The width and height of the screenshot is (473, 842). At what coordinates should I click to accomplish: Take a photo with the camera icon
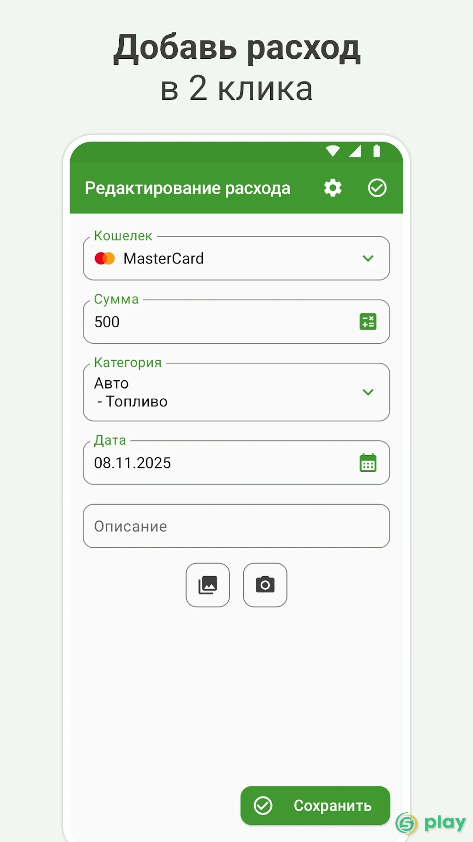point(265,585)
